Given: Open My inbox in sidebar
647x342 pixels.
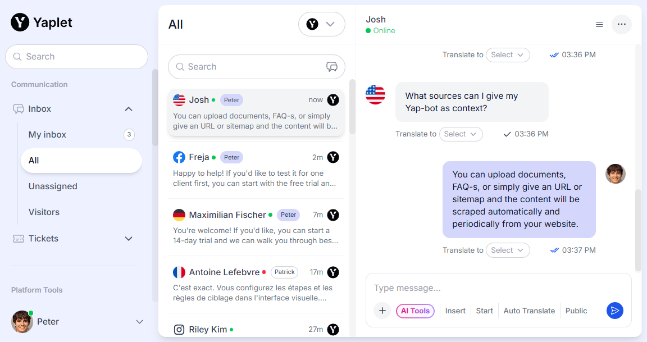Looking at the screenshot, I should point(47,135).
